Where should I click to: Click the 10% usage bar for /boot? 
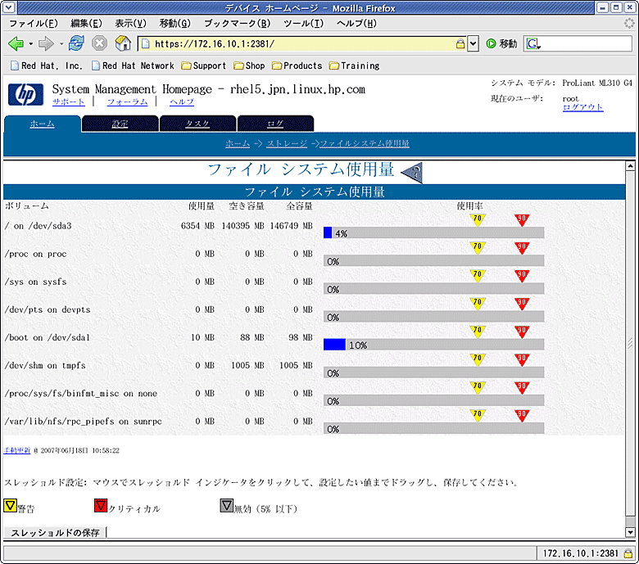[x=433, y=345]
